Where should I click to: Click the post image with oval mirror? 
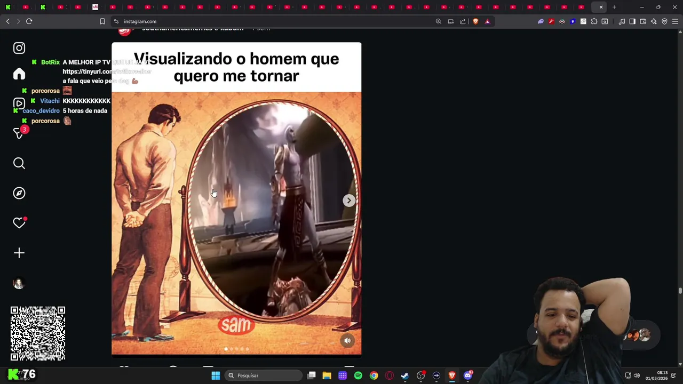[x=236, y=223]
